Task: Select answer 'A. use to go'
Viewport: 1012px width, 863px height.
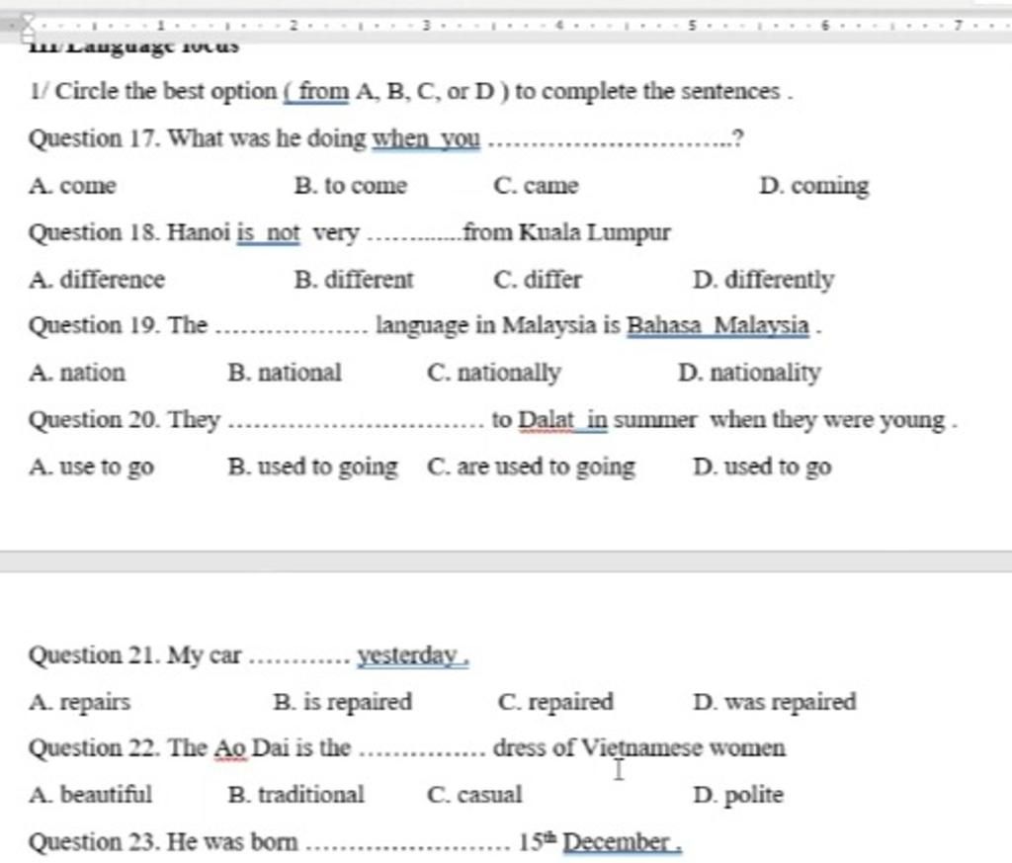Action: tap(92, 467)
